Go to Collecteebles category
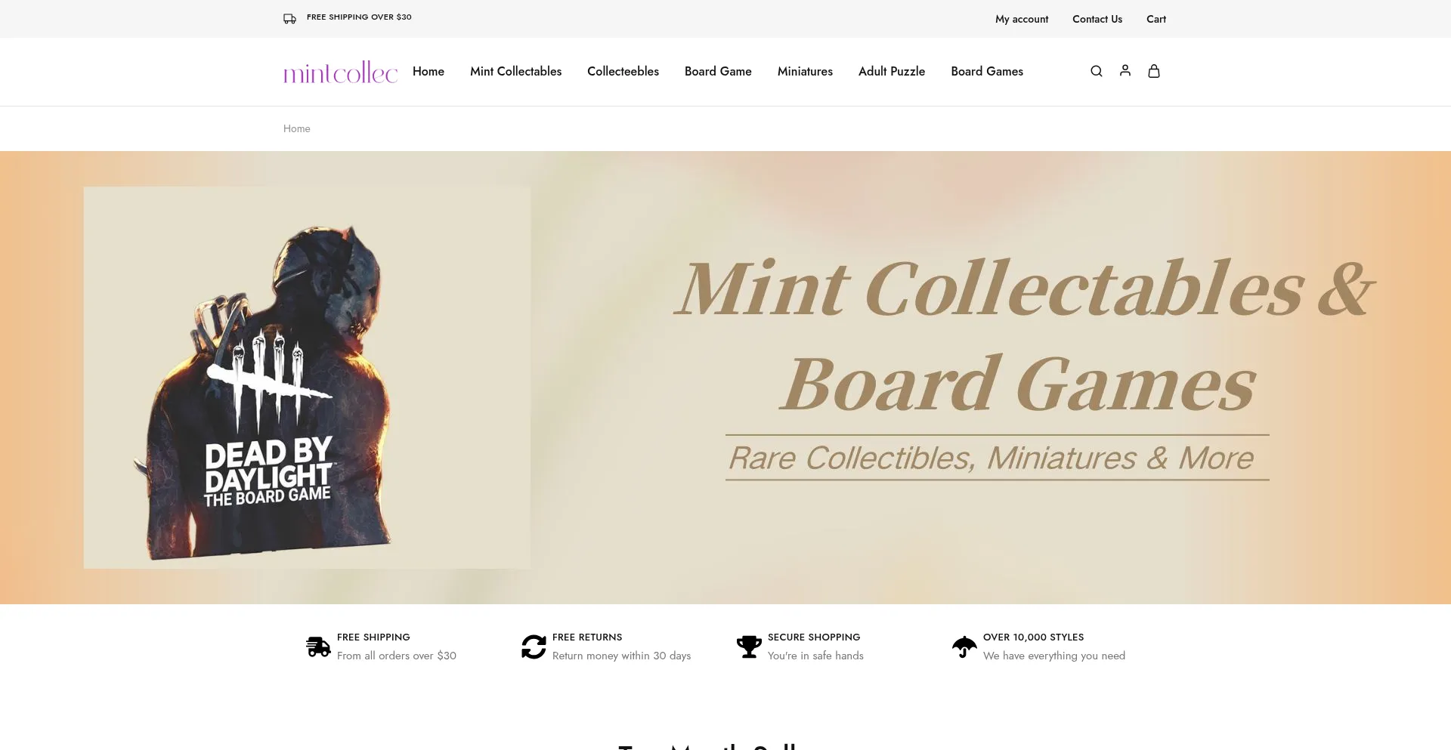The image size is (1451, 750). coord(623,71)
